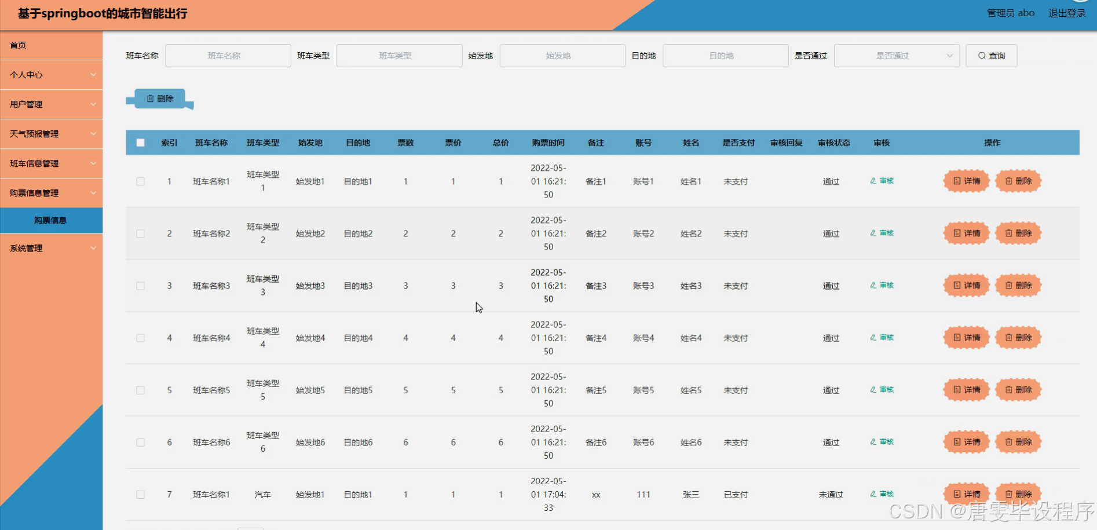Click the 总价 column header
1097x530 pixels.
click(x=501, y=142)
